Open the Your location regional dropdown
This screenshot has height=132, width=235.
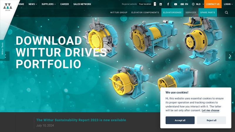(147, 4)
